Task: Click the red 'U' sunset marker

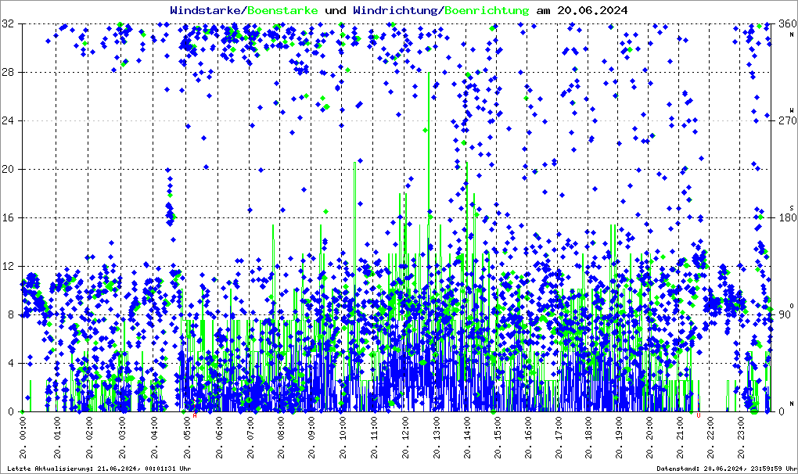Action: pos(698,415)
